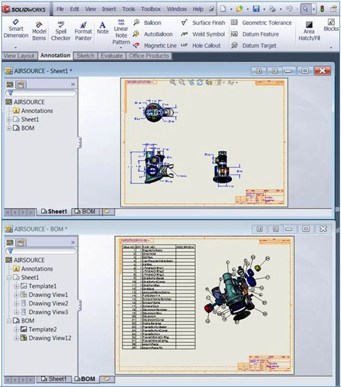
Task: Switch to the Sketch tab
Action: 85,56
